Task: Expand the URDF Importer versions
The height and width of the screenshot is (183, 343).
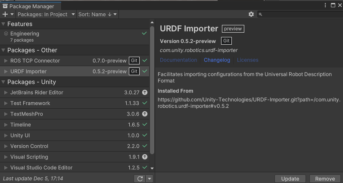Action: pos(6,71)
